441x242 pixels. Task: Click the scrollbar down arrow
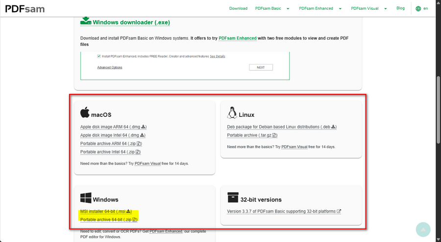(x=439, y=240)
